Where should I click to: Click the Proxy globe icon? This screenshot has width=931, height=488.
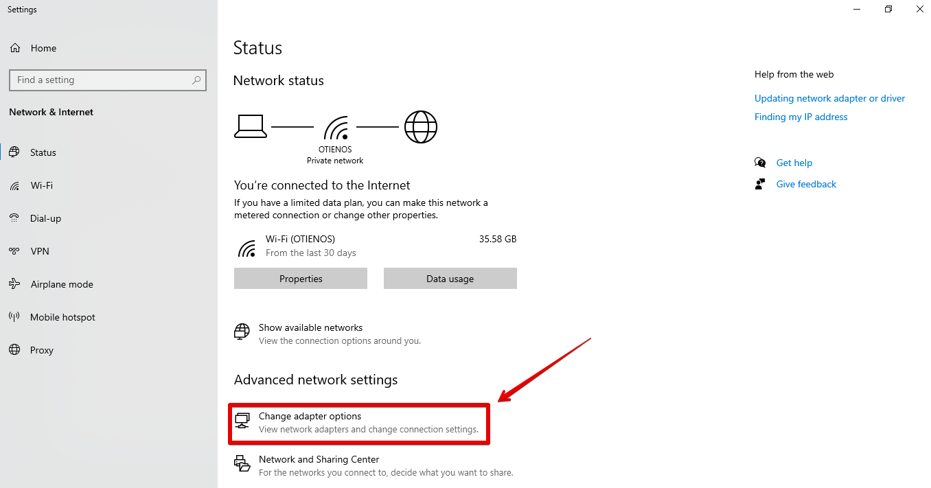pyautogui.click(x=14, y=350)
